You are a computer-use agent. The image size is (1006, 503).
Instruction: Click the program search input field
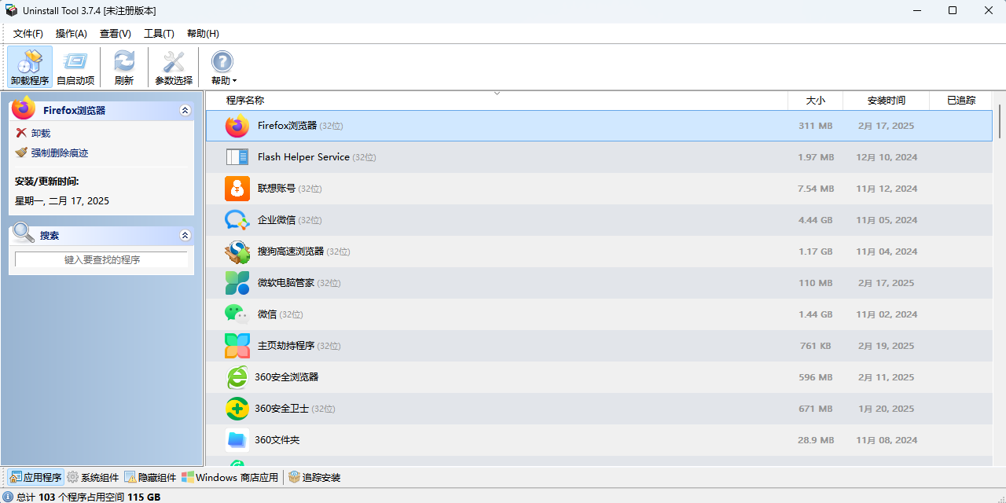(101, 259)
